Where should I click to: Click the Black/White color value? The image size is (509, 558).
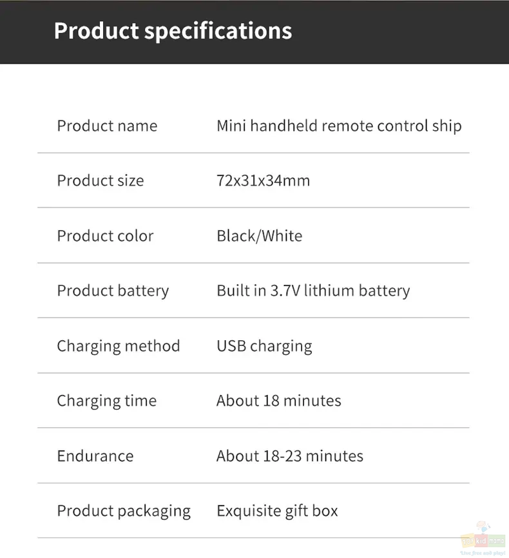click(260, 236)
